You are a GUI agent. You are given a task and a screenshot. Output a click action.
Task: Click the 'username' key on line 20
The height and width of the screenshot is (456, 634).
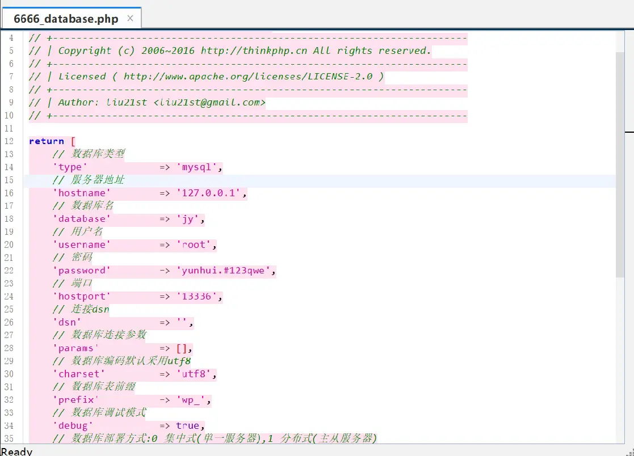[82, 245]
